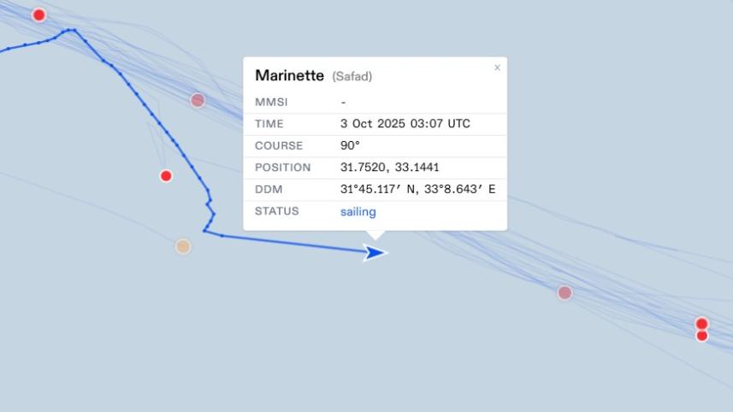This screenshot has width=733, height=412.
Task: Click first track point after the eastward turn
Action: pyautogui.click(x=222, y=235)
